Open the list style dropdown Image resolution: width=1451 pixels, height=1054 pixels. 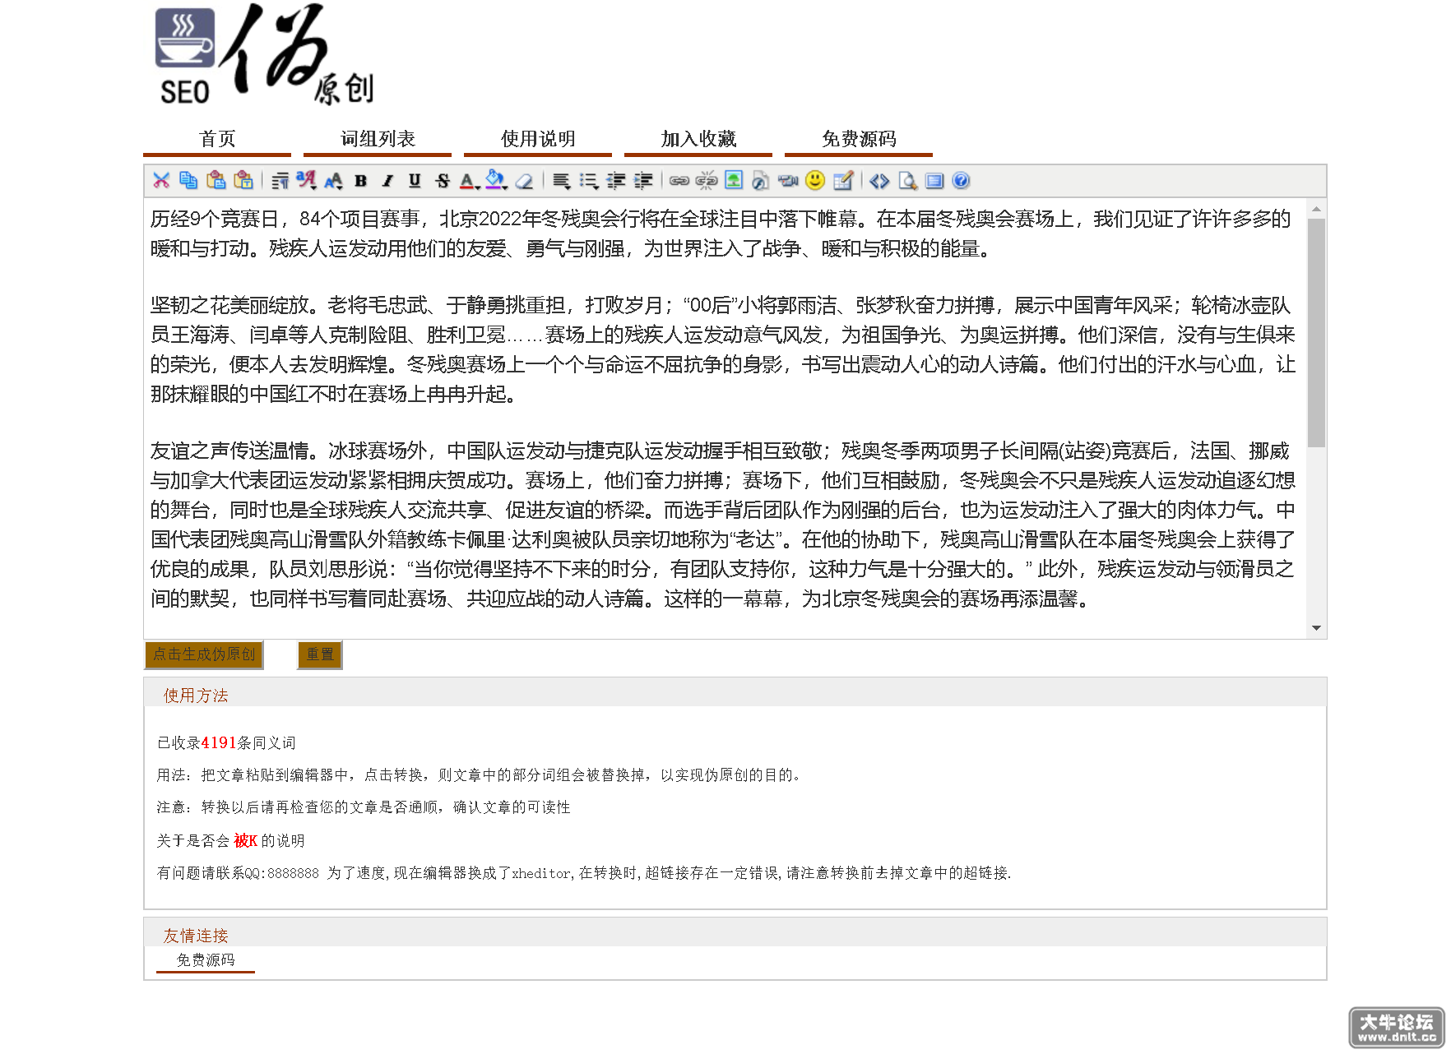[588, 181]
